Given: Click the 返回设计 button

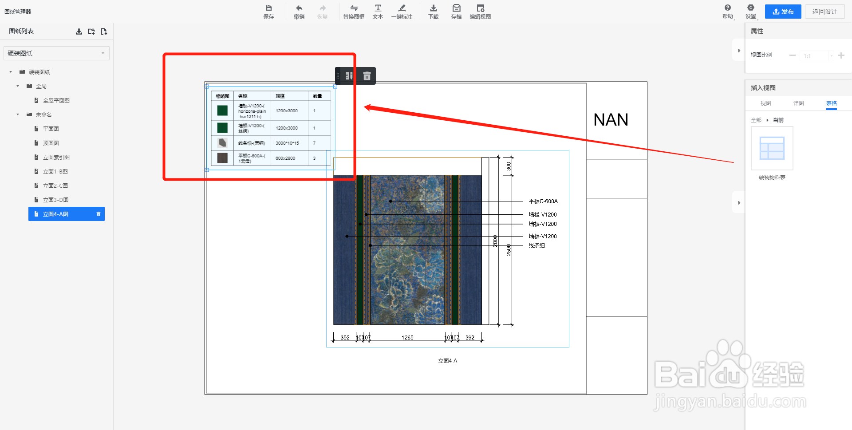Looking at the screenshot, I should 824,12.
